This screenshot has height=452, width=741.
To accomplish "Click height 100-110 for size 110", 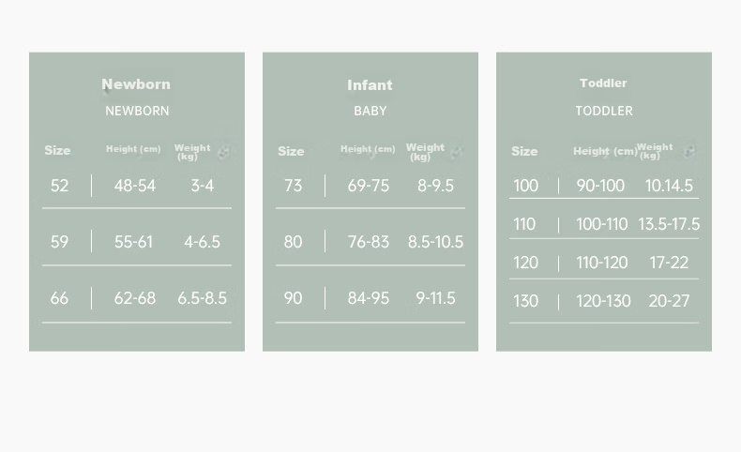I will click(x=602, y=224).
